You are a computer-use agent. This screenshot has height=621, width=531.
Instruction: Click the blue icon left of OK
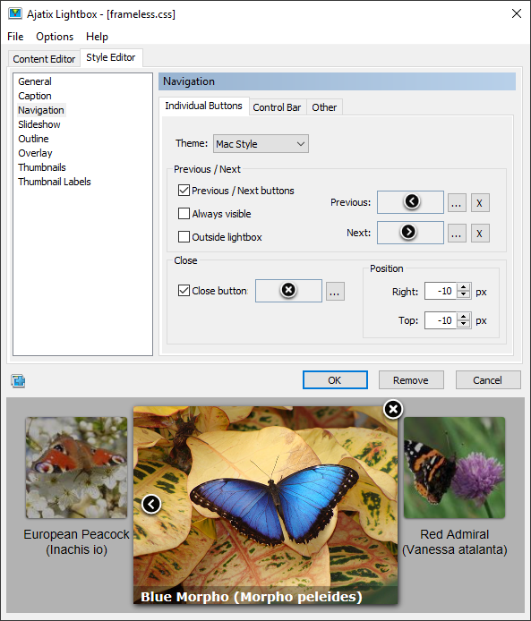pos(18,381)
